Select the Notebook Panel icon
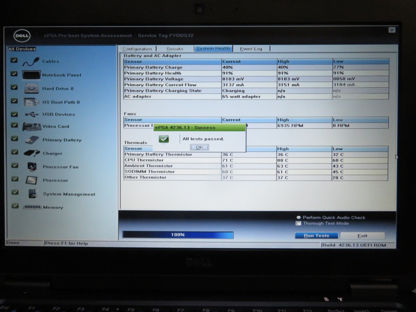 (31, 75)
